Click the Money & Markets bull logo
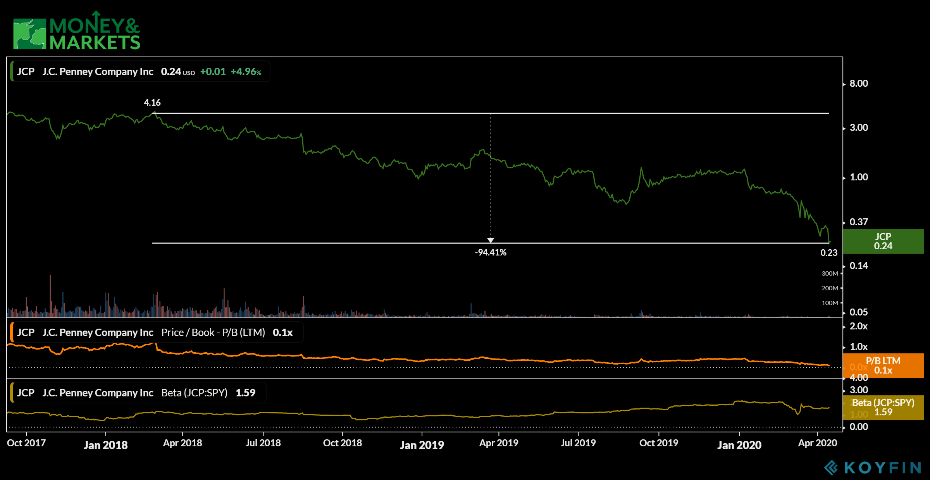The width and height of the screenshot is (930, 480). click(30, 34)
